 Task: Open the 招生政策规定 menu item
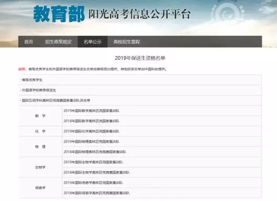point(59,42)
